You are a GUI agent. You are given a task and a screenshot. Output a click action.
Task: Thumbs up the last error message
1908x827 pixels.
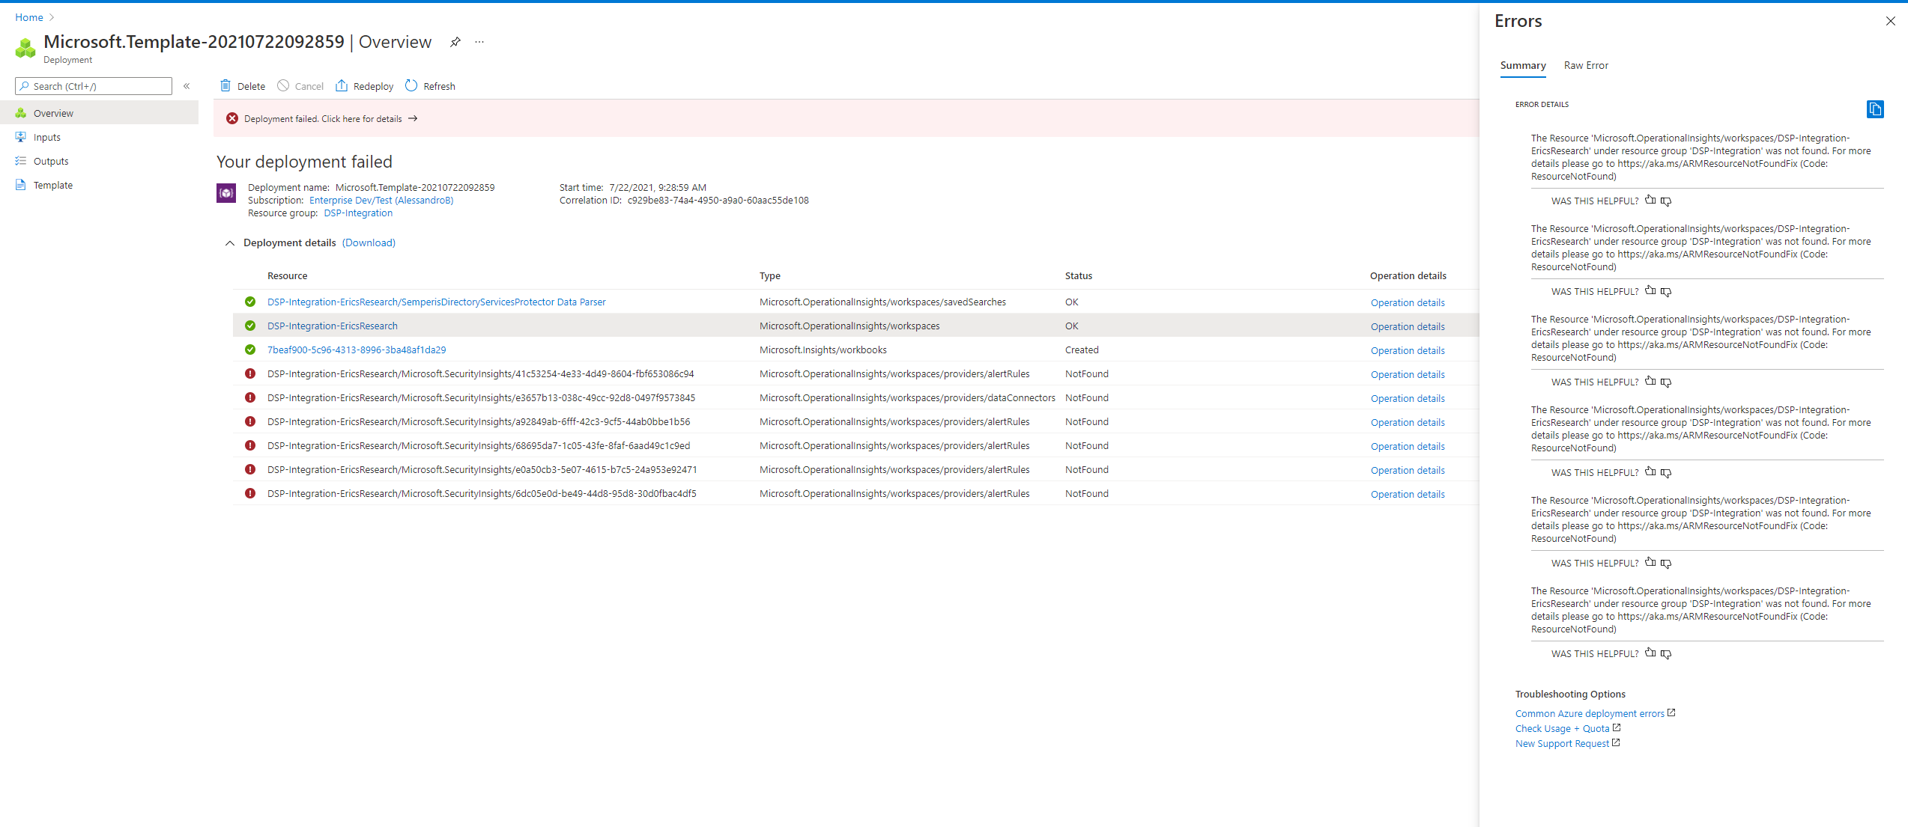tap(1650, 653)
